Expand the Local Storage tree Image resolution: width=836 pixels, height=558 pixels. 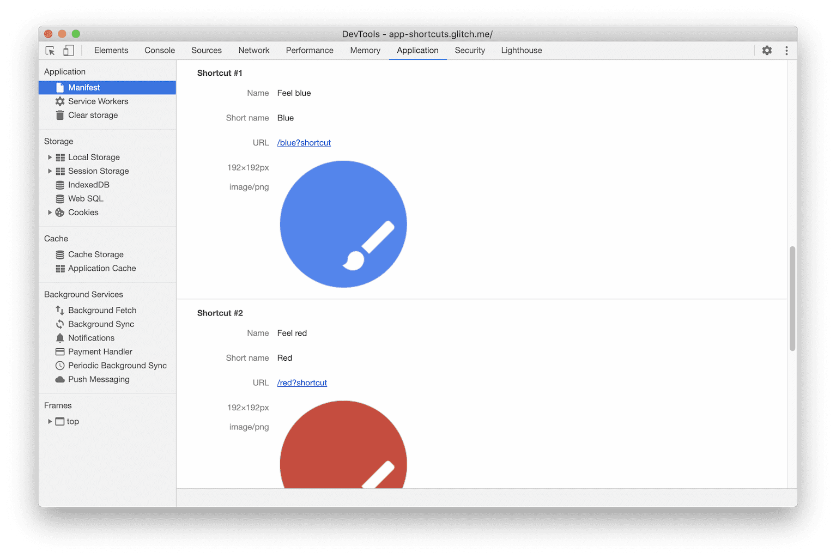[50, 157]
